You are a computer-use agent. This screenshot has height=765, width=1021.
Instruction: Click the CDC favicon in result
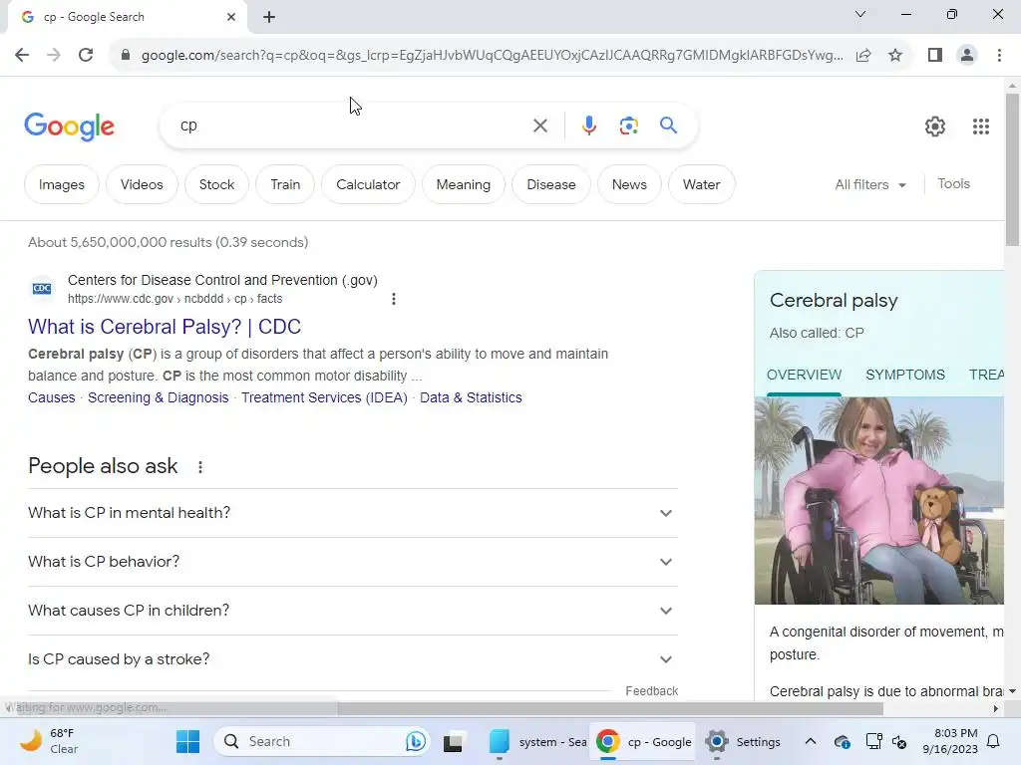(42, 288)
